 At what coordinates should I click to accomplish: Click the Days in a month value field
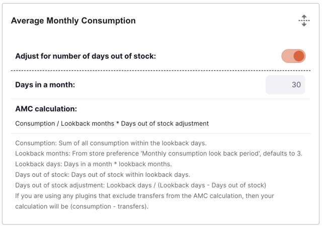pos(285,85)
